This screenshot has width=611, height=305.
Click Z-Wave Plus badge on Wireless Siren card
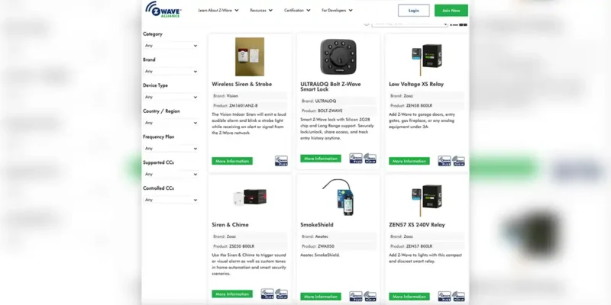click(x=281, y=161)
